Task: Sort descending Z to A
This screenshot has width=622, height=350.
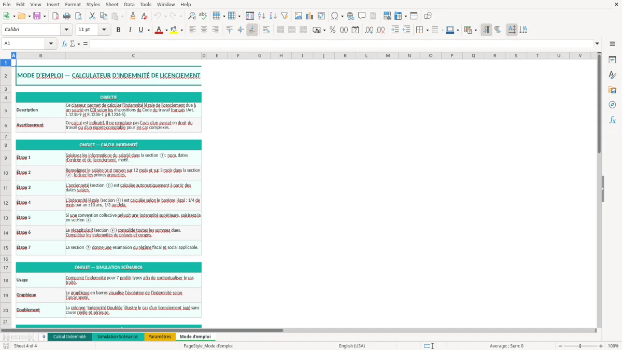Action: coord(273,16)
